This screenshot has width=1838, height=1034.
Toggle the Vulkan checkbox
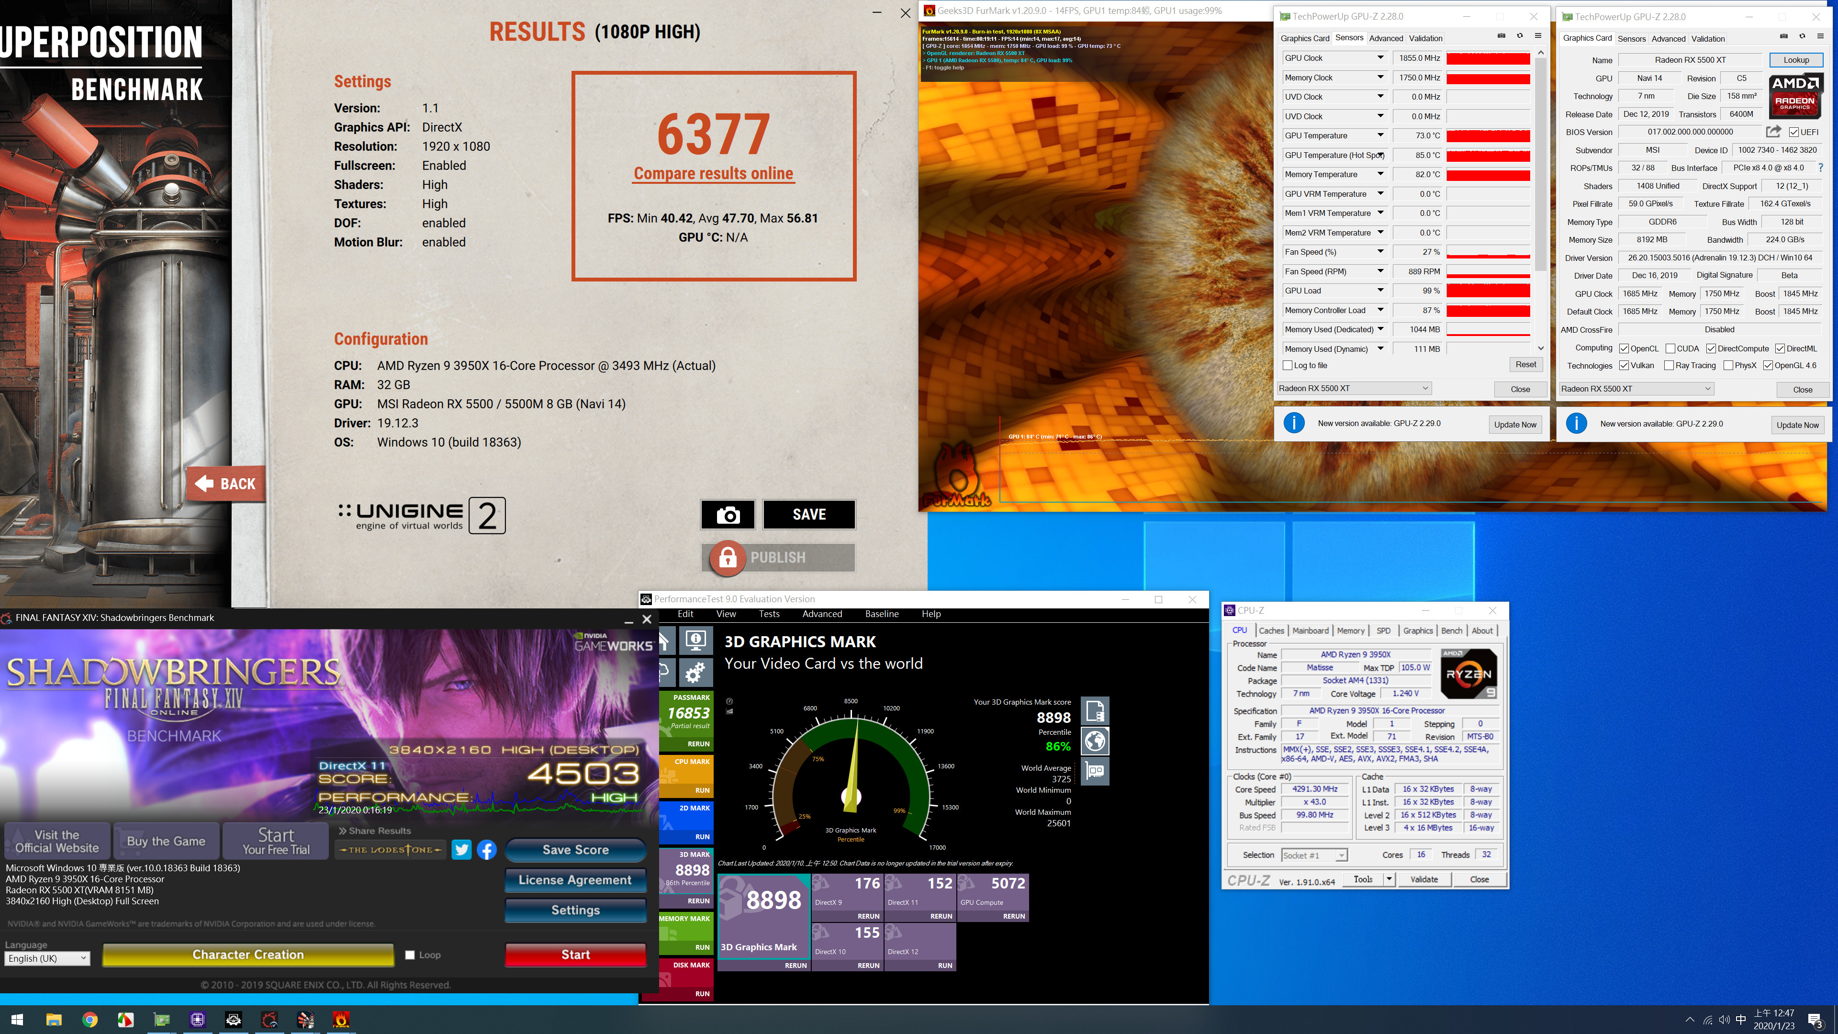(1624, 365)
